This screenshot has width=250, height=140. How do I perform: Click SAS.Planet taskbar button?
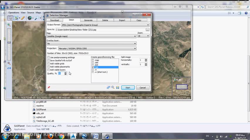click(x=107, y=136)
